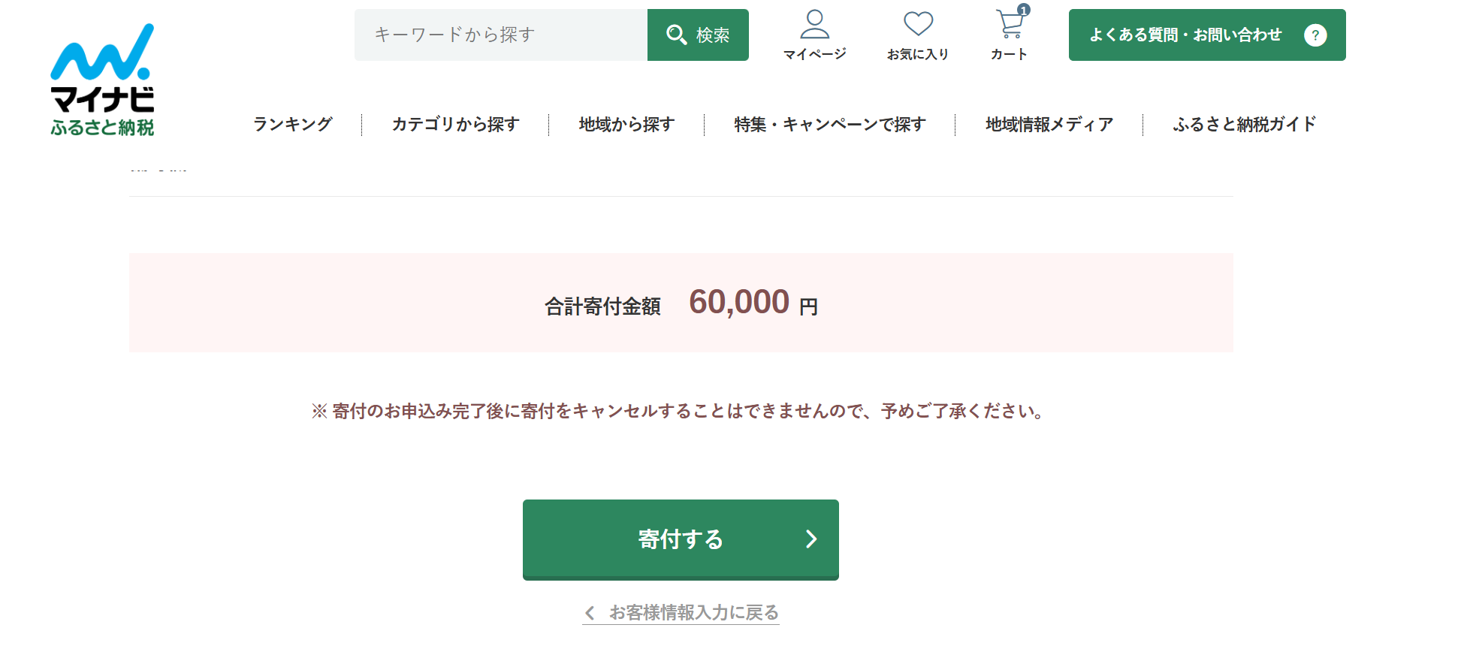Click the cart item count badge
The image size is (1461, 658).
tap(1024, 10)
